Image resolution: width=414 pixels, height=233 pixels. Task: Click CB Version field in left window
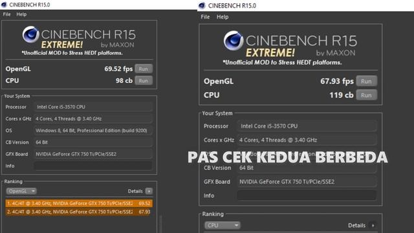coord(93,142)
